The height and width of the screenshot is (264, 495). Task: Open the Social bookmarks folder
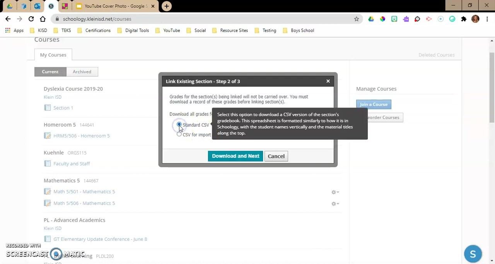point(196,30)
